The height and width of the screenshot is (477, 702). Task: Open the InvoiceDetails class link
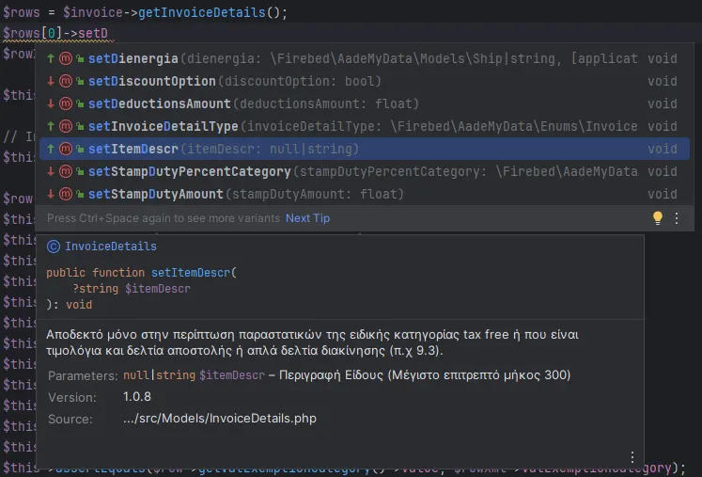111,246
